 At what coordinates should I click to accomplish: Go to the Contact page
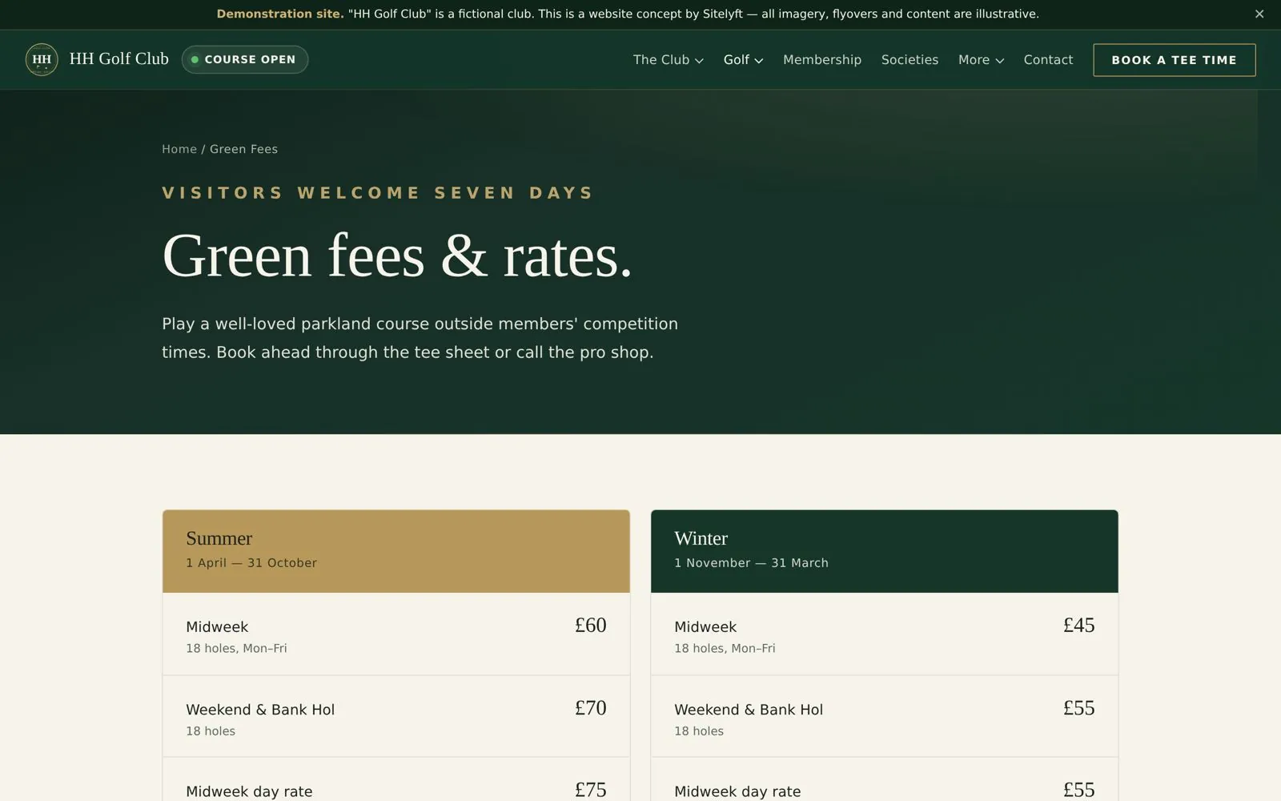point(1048,60)
